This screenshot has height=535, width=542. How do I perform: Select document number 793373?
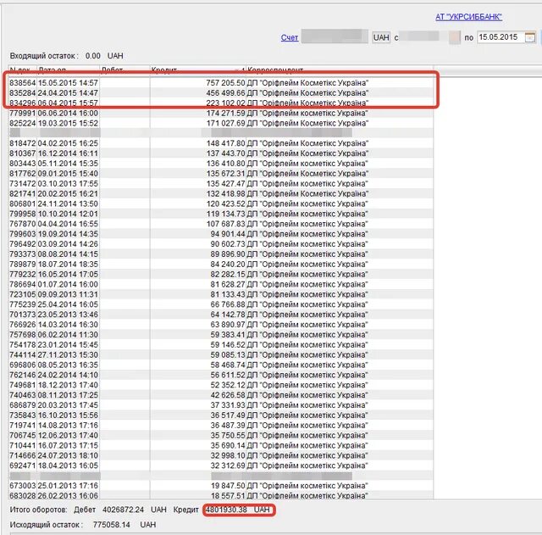(23, 254)
